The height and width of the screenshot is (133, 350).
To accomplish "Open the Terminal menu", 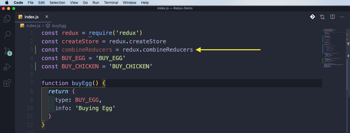I will 111,3.
